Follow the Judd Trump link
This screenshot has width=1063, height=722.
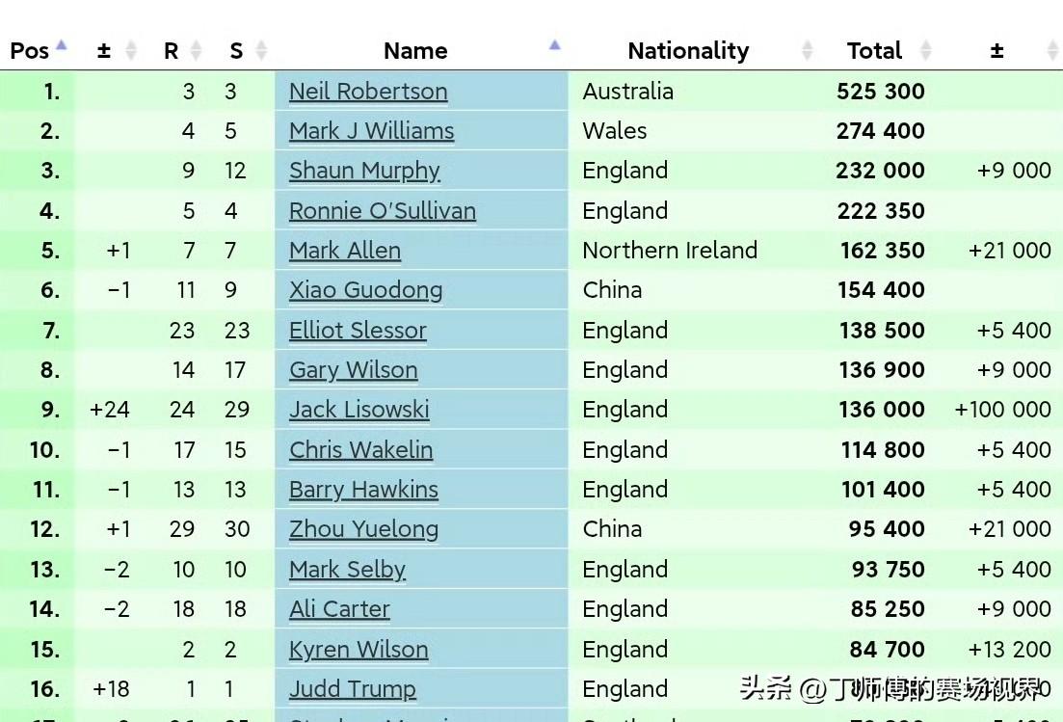click(x=353, y=689)
